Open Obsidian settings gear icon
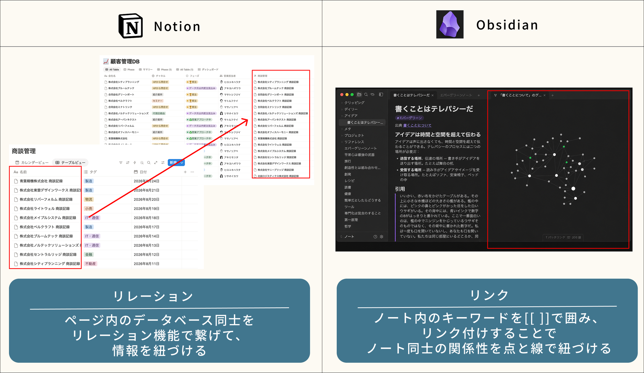 coord(382,237)
